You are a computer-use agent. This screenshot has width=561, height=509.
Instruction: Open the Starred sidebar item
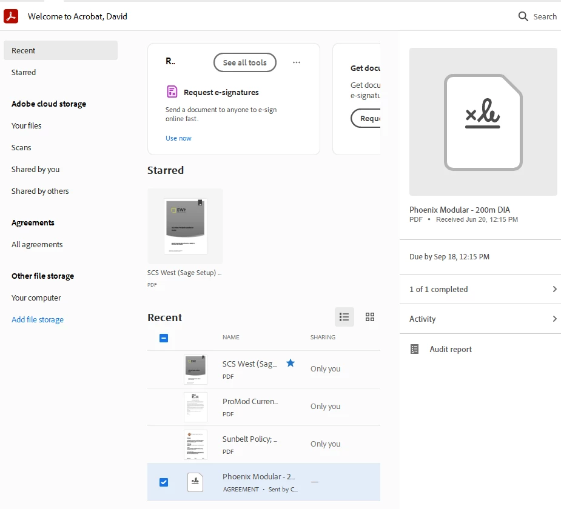tap(24, 72)
